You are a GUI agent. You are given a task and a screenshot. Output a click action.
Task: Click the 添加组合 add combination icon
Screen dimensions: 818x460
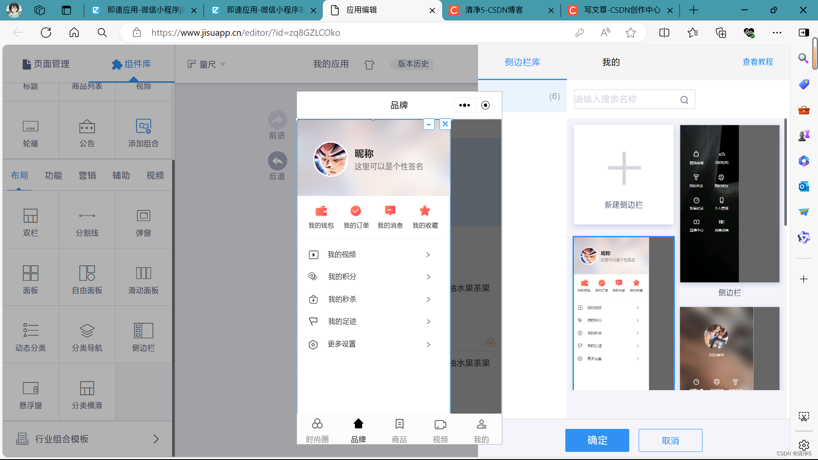(x=143, y=126)
